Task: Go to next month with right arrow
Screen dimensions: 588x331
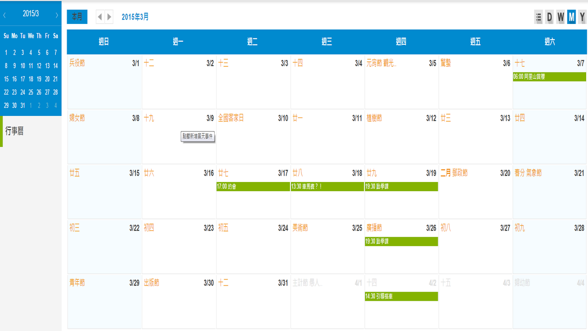Action: [x=109, y=17]
